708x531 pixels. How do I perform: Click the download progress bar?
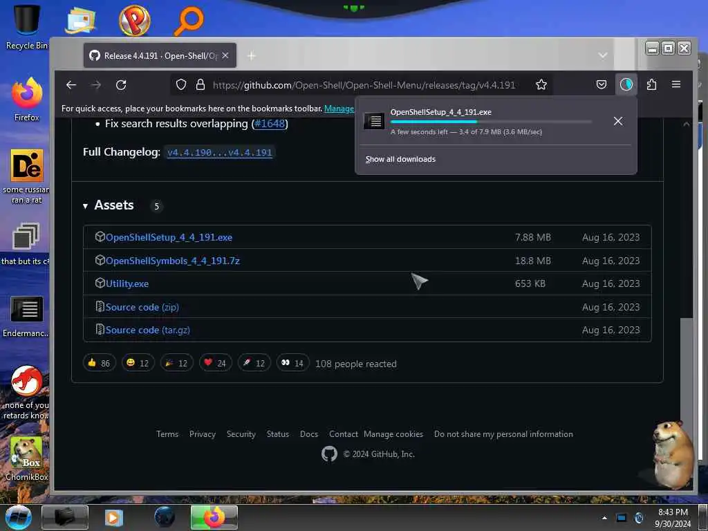(x=491, y=122)
